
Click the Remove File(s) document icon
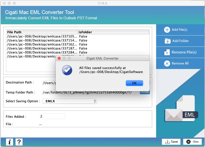click(x=167, y=52)
